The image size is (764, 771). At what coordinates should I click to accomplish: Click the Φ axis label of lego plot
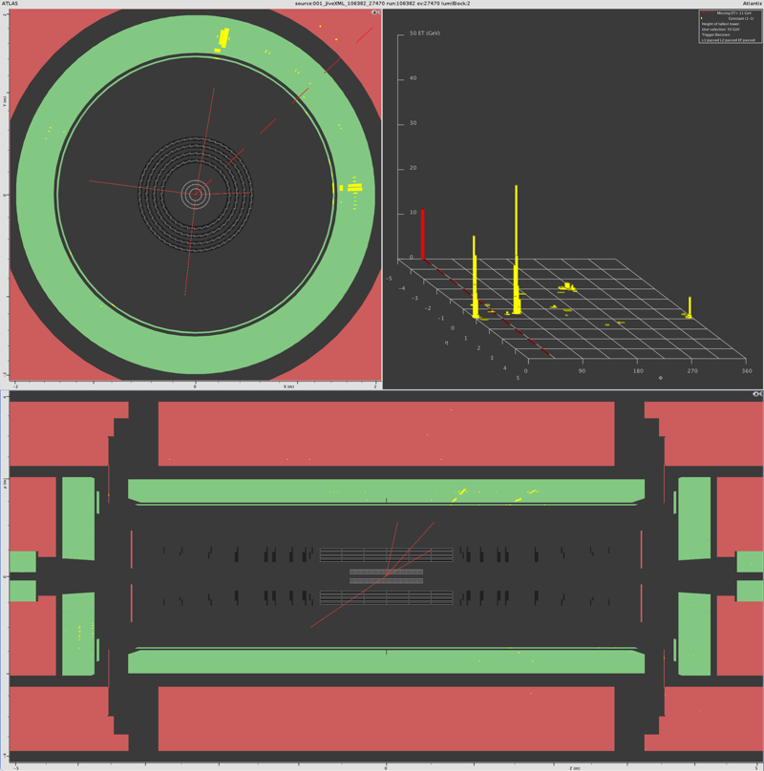[x=660, y=378]
